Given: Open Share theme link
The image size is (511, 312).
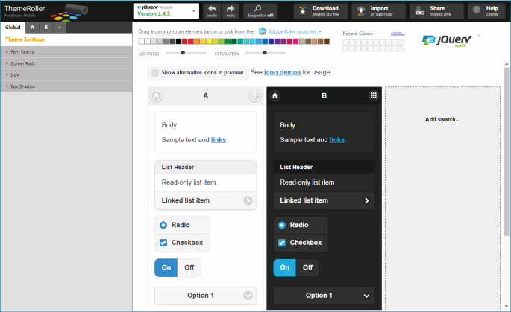Looking at the screenshot, I should click(x=436, y=10).
